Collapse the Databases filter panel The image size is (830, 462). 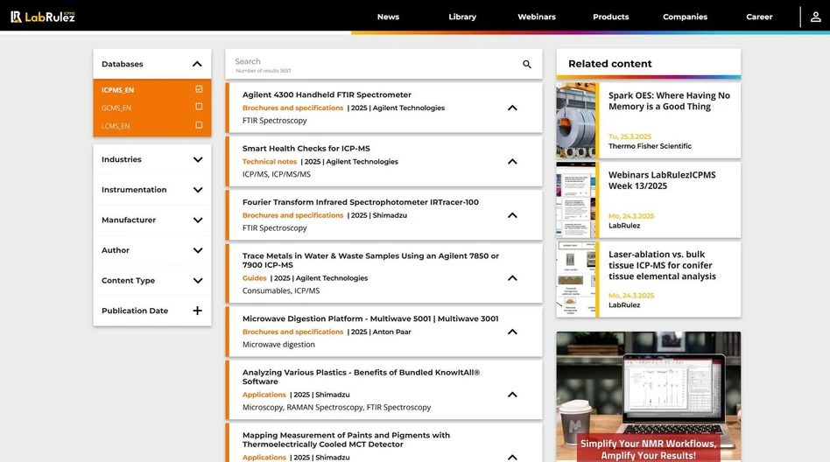(x=197, y=64)
